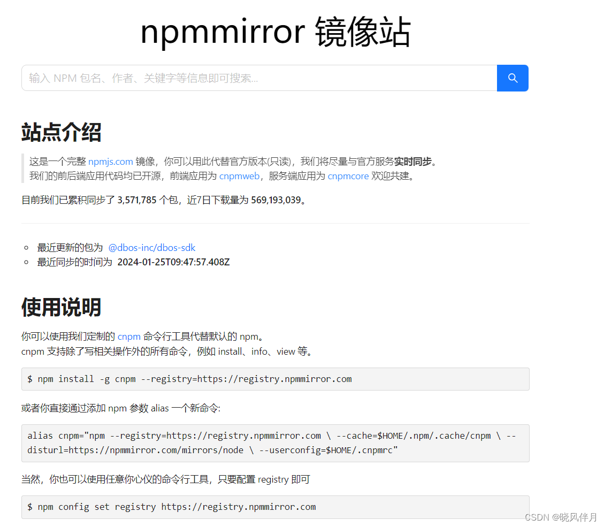Open the cnpmweb frontend project link
Image resolution: width=604 pixels, height=527 pixels.
tap(239, 175)
